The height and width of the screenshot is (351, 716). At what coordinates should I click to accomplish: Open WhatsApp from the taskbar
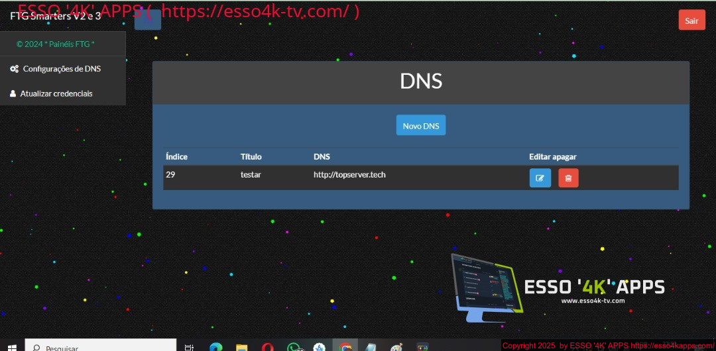pyautogui.click(x=294, y=347)
